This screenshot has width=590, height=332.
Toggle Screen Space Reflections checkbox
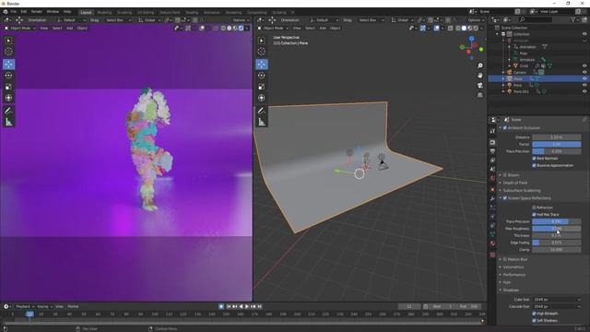[x=505, y=198]
